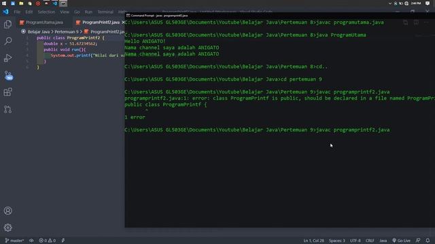
Task: Click the Ln 1, Col 28 position indicator
Action: tap(313, 241)
